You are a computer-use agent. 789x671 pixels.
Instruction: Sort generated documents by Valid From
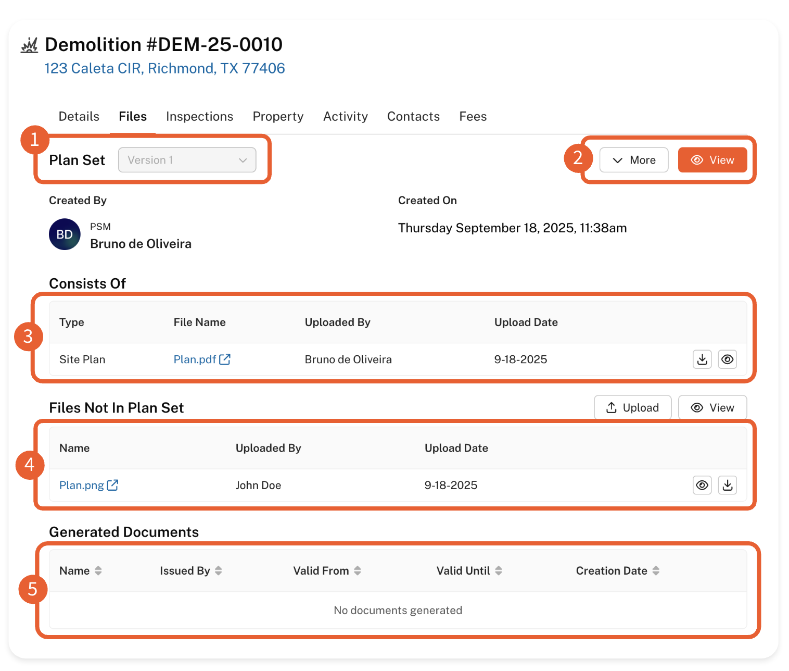coord(358,571)
